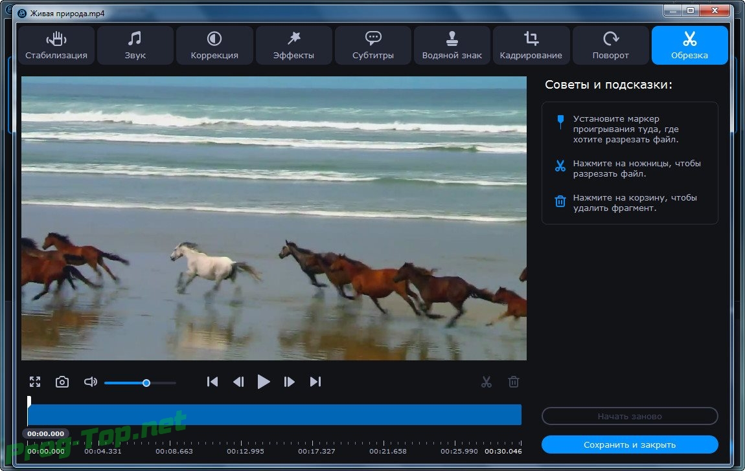Image resolution: width=745 pixels, height=471 pixels.
Task: Click the fullscreen expand icon
Action: click(x=35, y=382)
